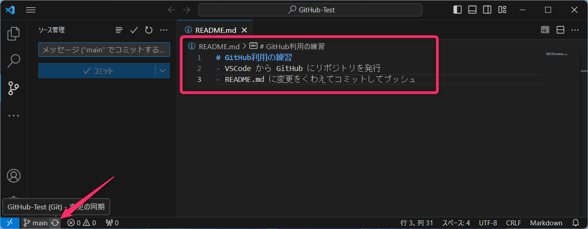The image size is (588, 229).
Task: Refresh source control with circular arrow icon
Action: [x=149, y=30]
